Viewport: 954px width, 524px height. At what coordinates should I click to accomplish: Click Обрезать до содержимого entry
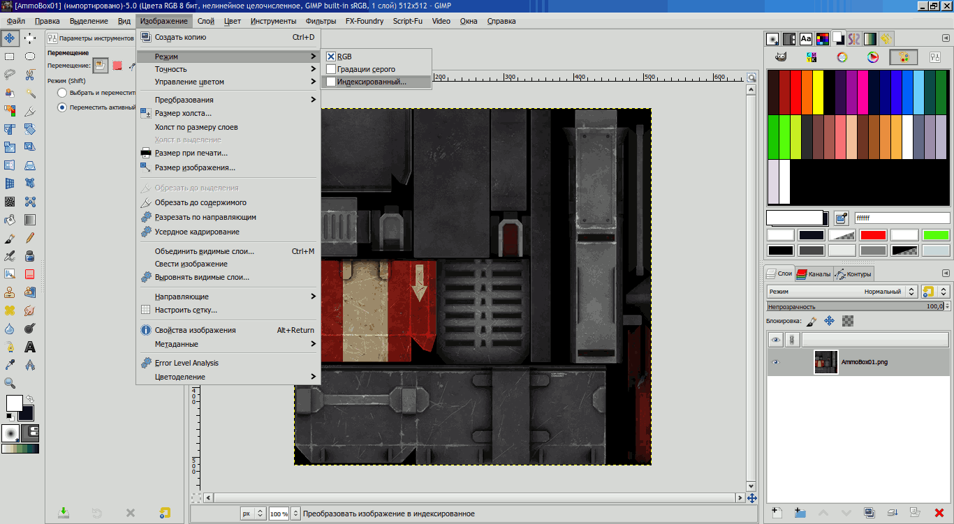[228, 202]
